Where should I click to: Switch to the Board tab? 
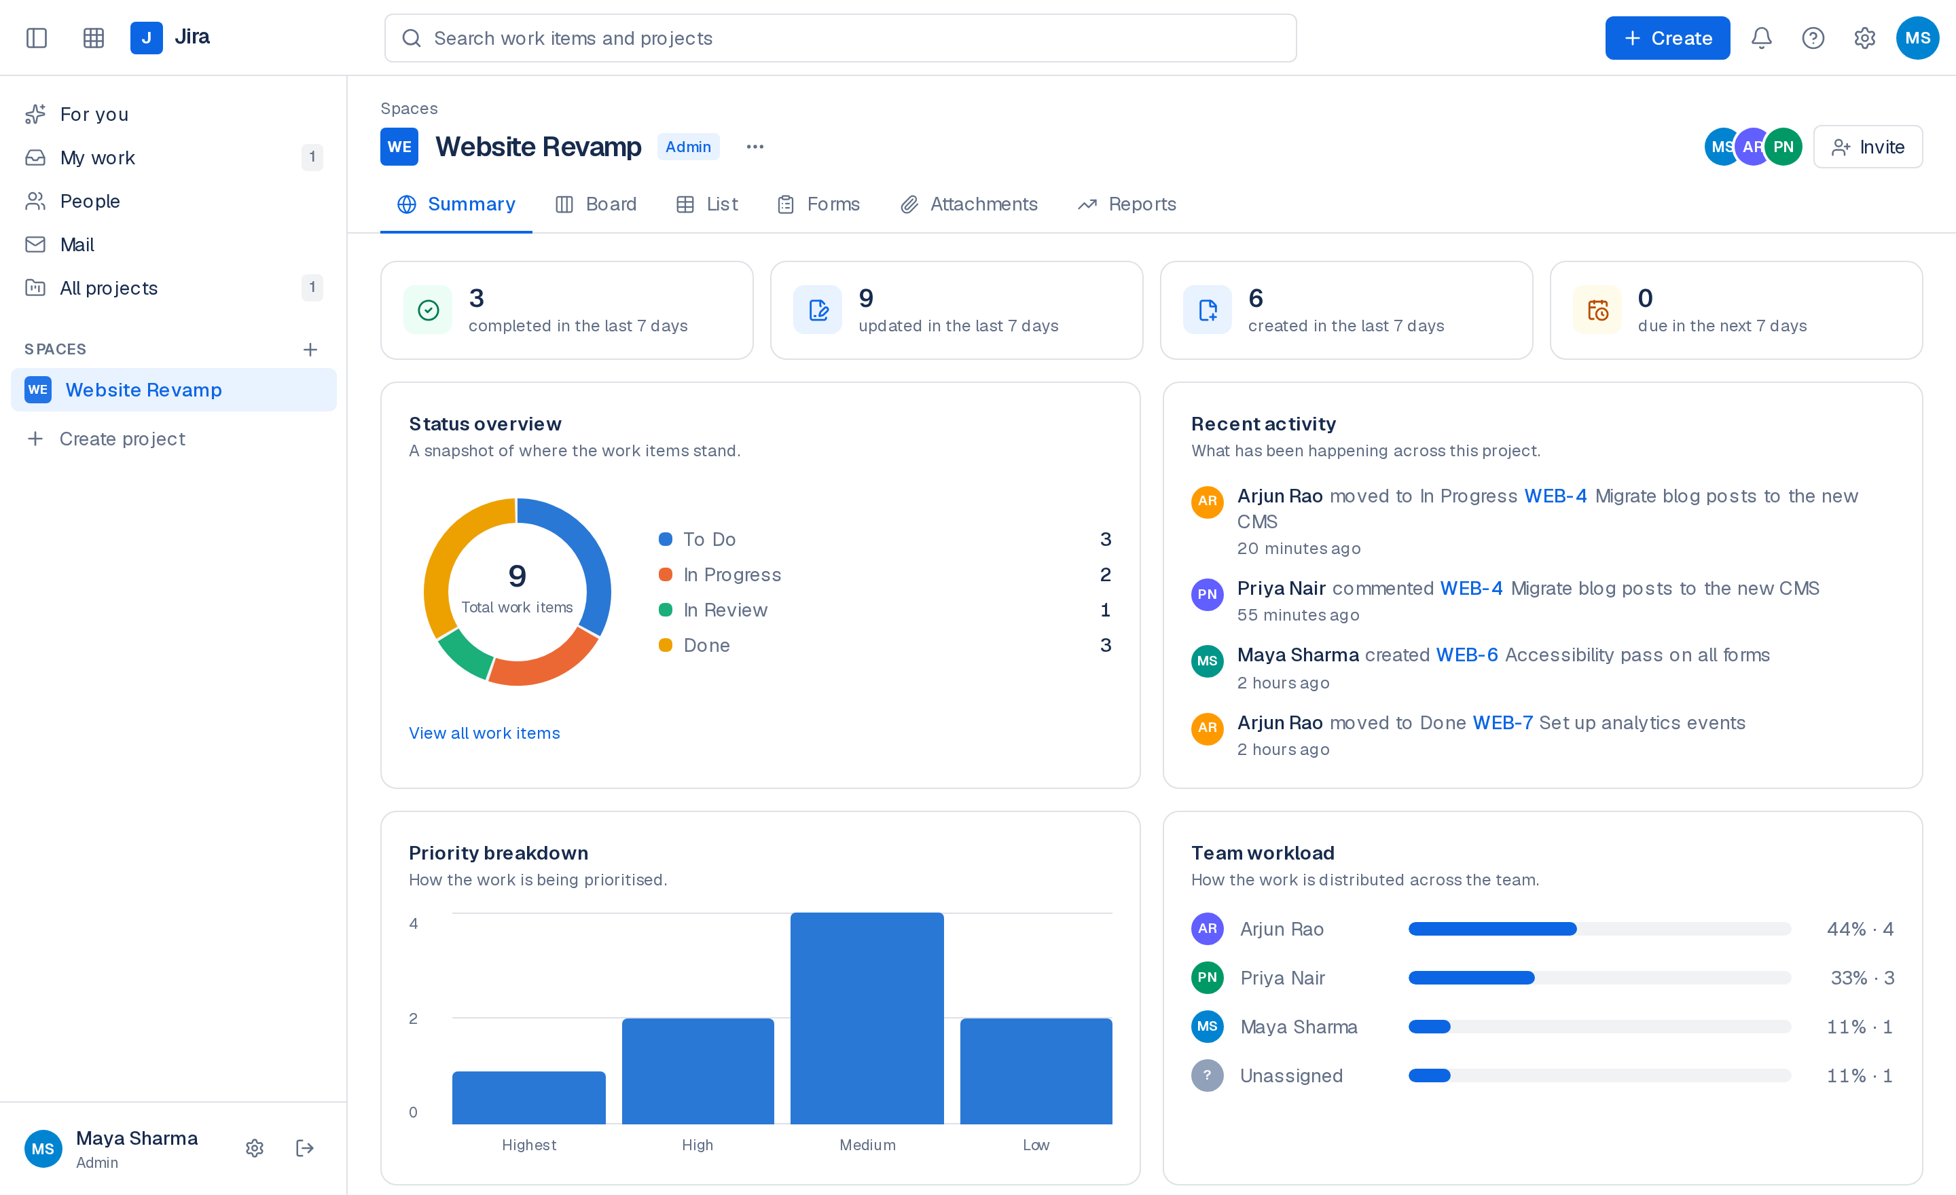pos(596,205)
